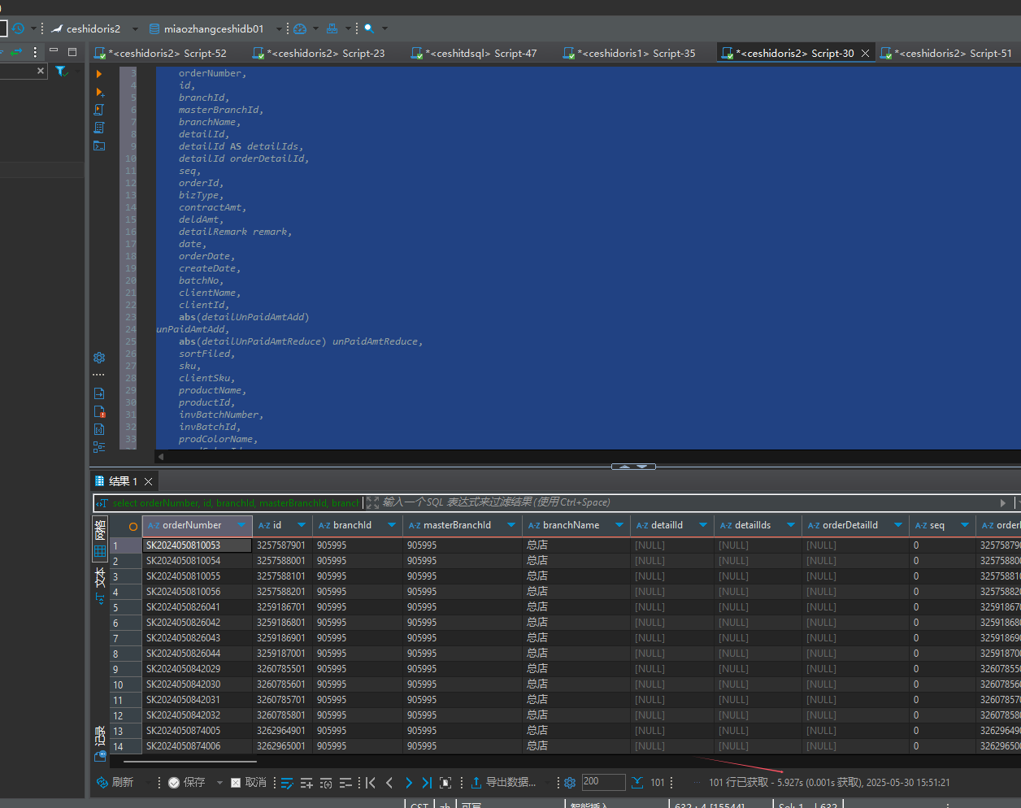The image size is (1021, 808).
Task: Click the search magnifier icon in toolbar
Action: point(369,28)
